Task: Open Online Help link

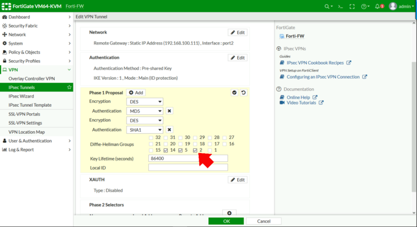Action: [x=299, y=98]
